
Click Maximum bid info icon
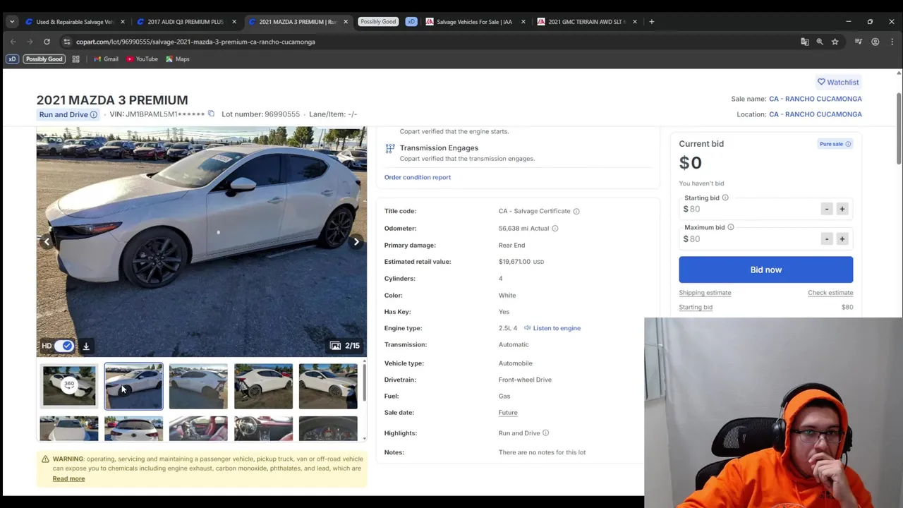[x=731, y=227]
